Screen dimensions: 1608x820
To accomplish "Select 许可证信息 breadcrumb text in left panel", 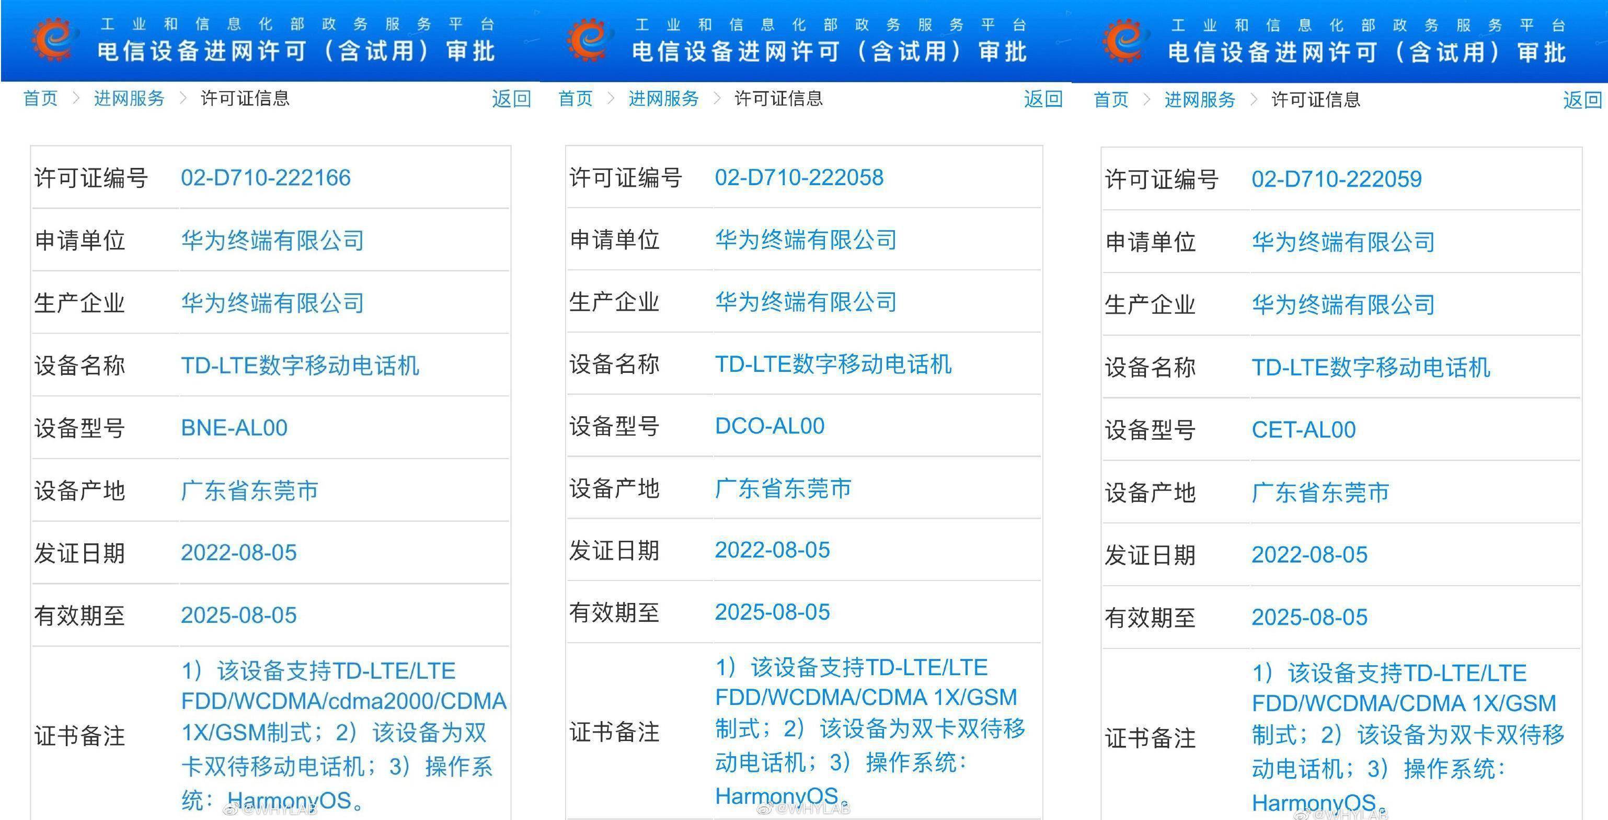I will point(245,99).
